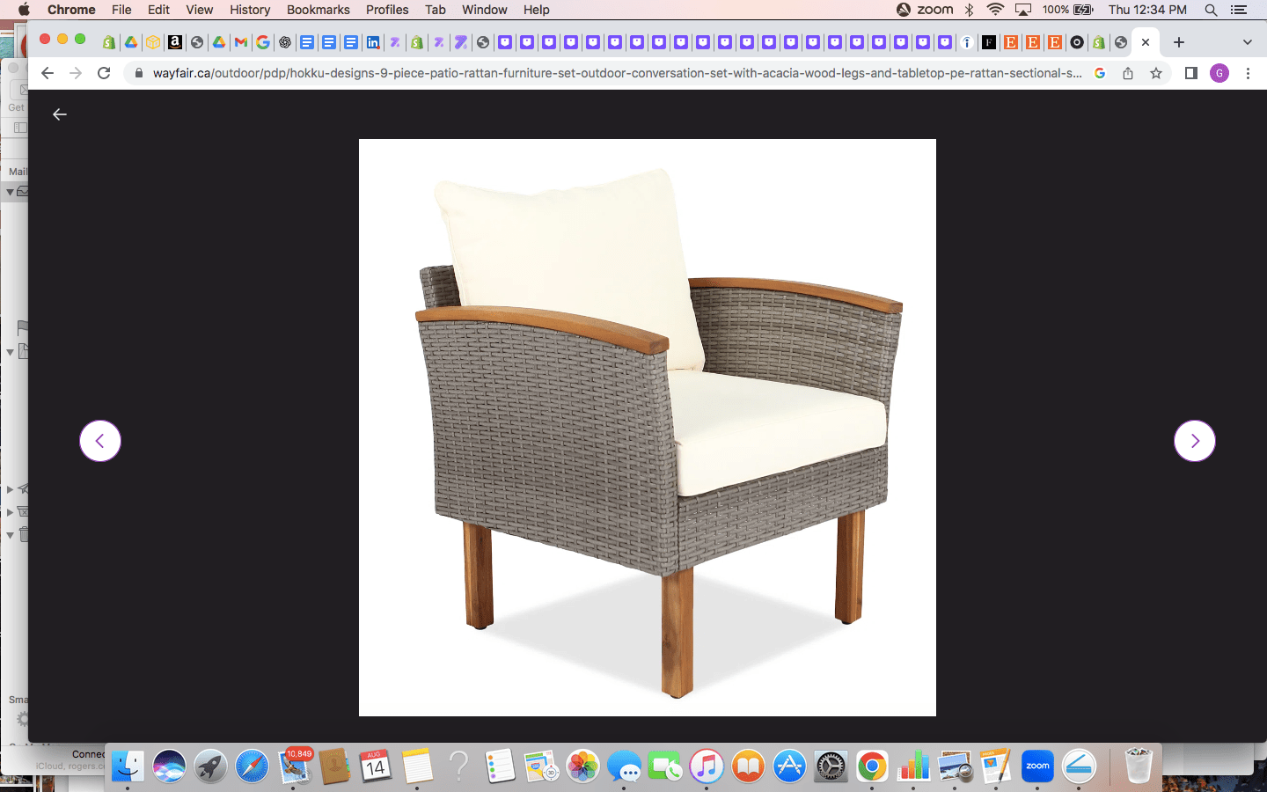Open macOS Spotlight search
Screen dimensions: 1267x792
(x=1211, y=10)
